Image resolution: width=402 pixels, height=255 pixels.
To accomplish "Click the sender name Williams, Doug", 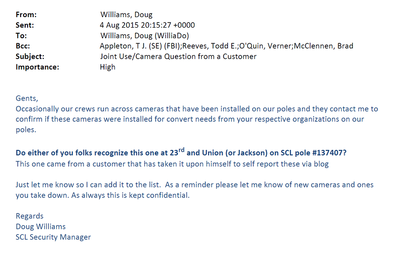I will pyautogui.click(x=127, y=15).
